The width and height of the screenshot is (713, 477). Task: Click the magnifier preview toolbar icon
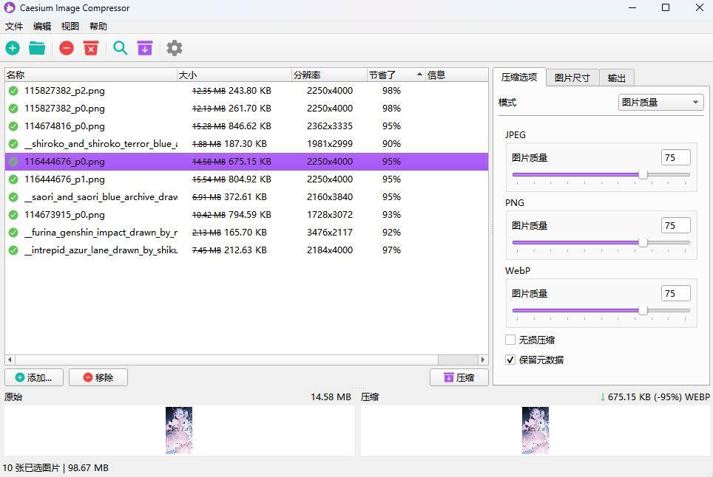(x=120, y=48)
